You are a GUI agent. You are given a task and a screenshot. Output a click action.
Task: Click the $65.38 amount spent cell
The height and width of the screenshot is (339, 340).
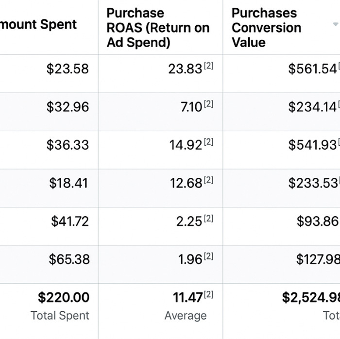click(69, 259)
